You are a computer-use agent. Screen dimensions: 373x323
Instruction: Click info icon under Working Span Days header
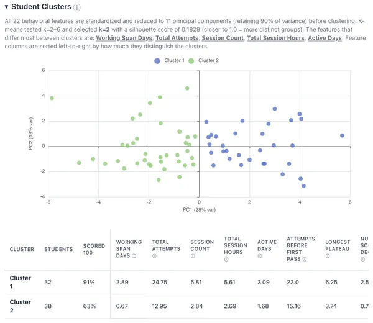[x=134, y=256]
